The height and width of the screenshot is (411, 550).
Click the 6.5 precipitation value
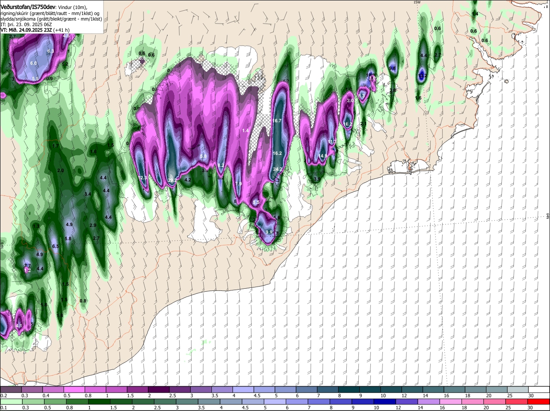tap(55, 247)
